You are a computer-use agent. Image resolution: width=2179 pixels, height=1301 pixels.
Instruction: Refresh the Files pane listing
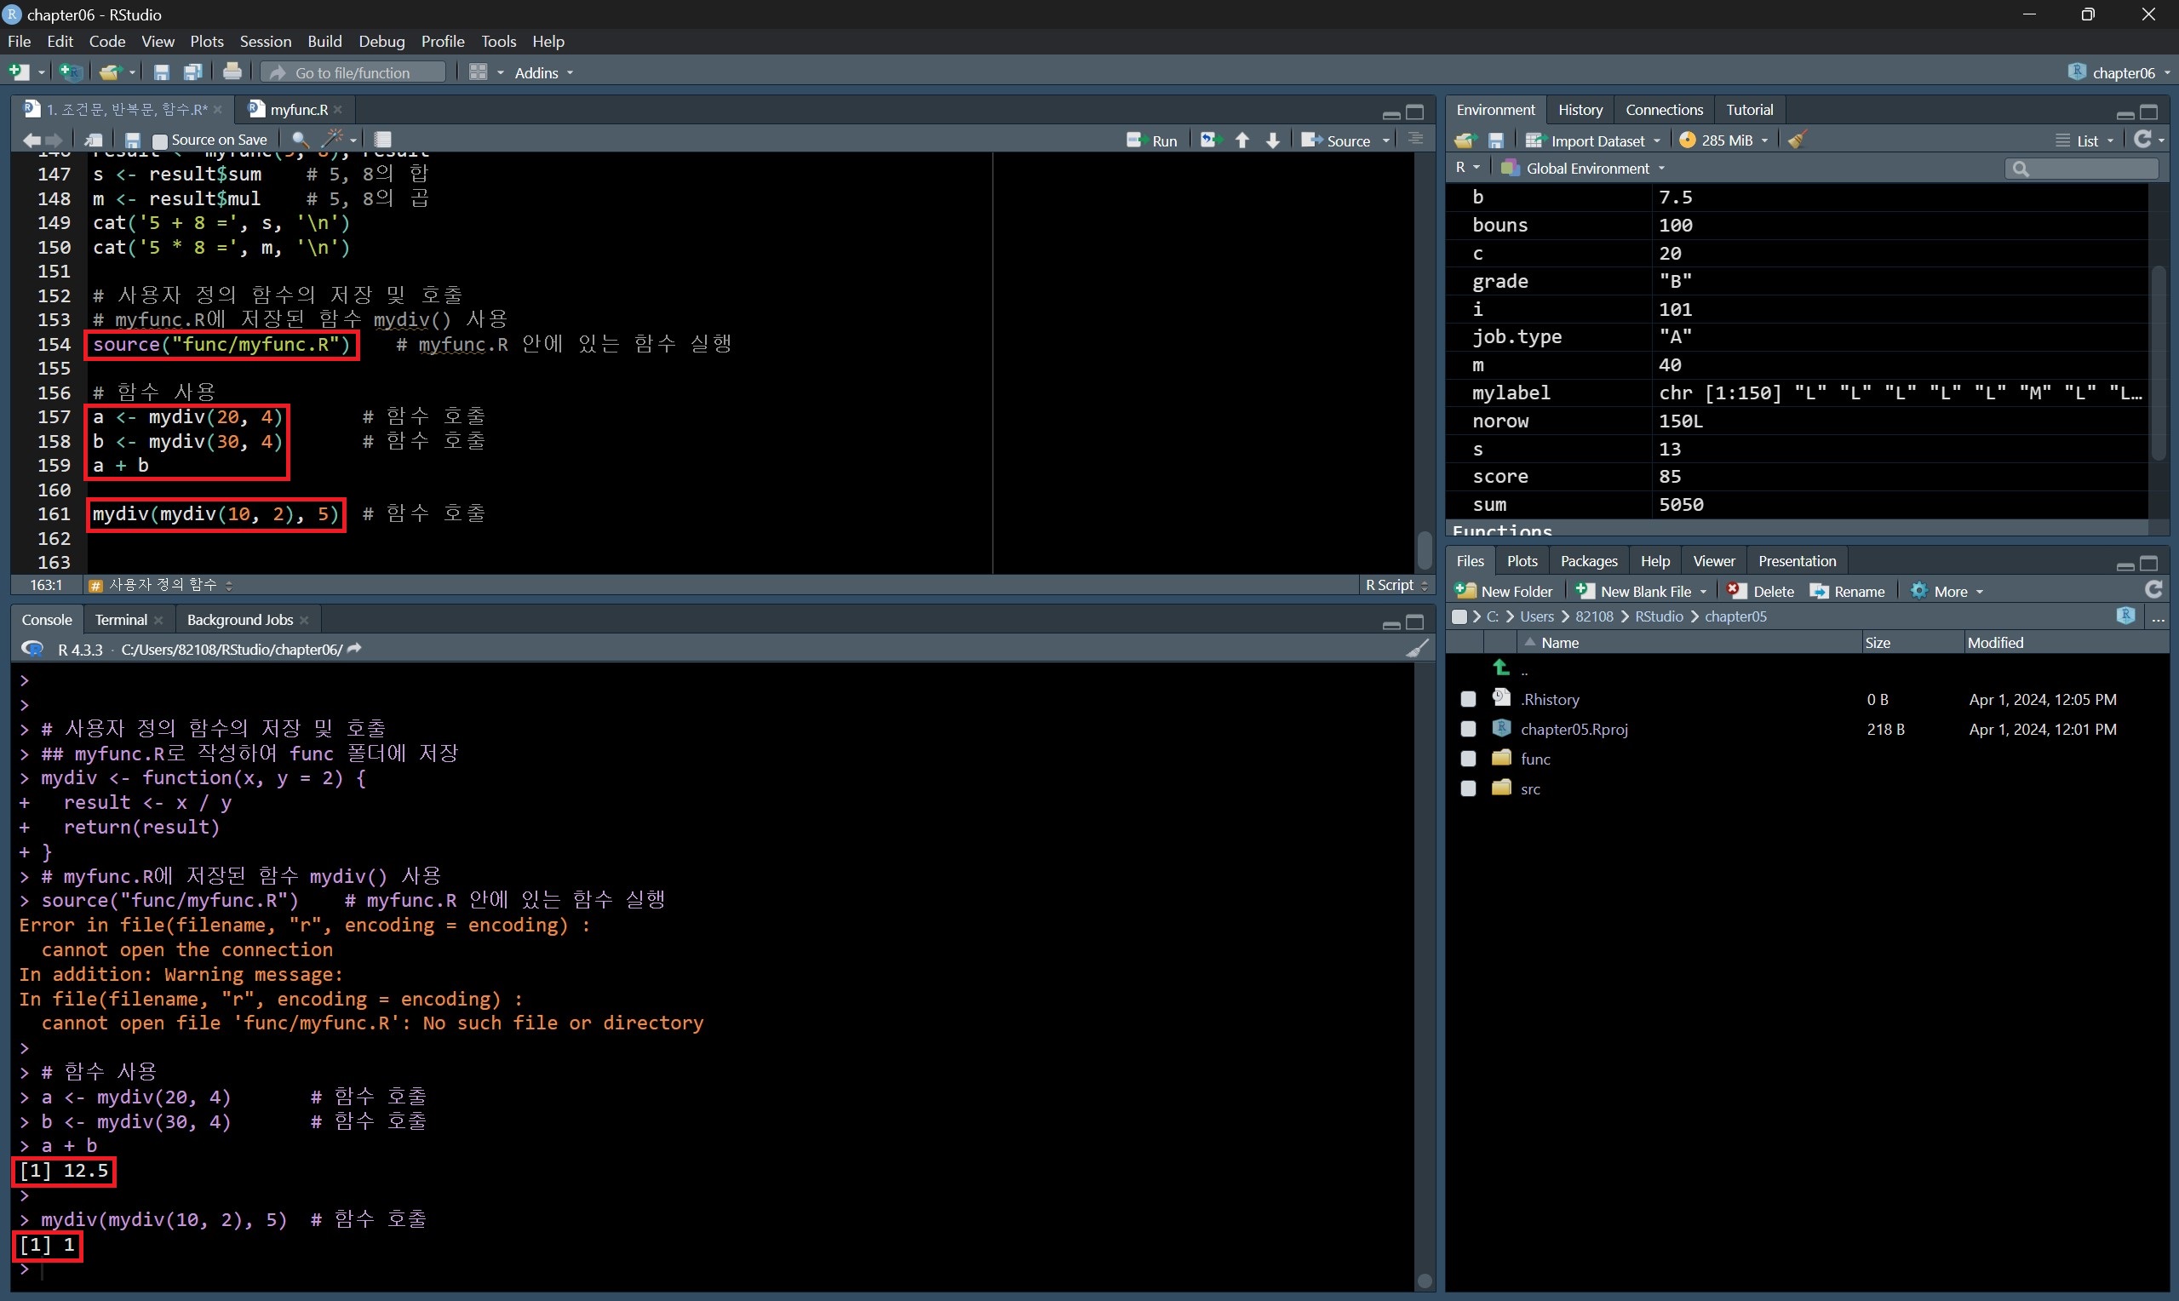coord(2153,590)
